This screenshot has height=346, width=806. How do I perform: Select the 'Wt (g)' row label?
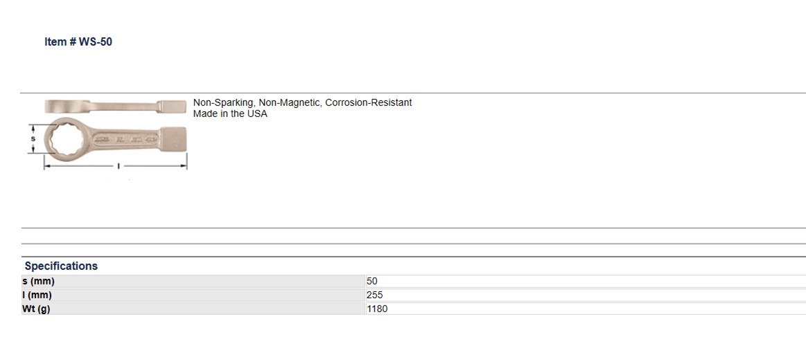pos(36,309)
